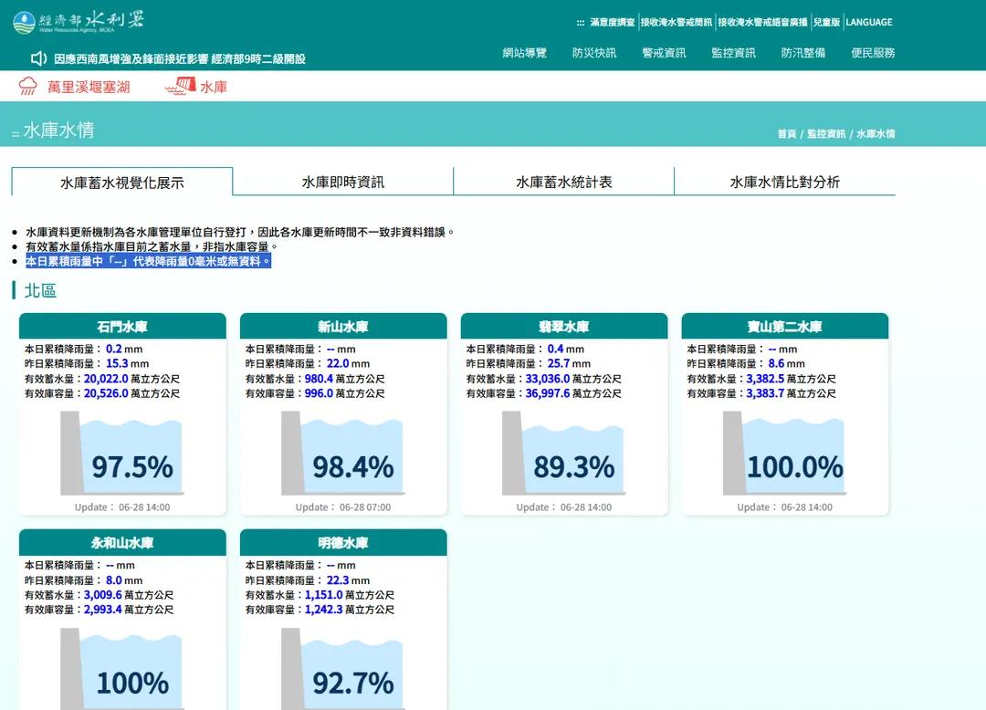The width and height of the screenshot is (986, 710).
Task: Click the 92.7% reservoir level graphic
Action: tap(342, 669)
